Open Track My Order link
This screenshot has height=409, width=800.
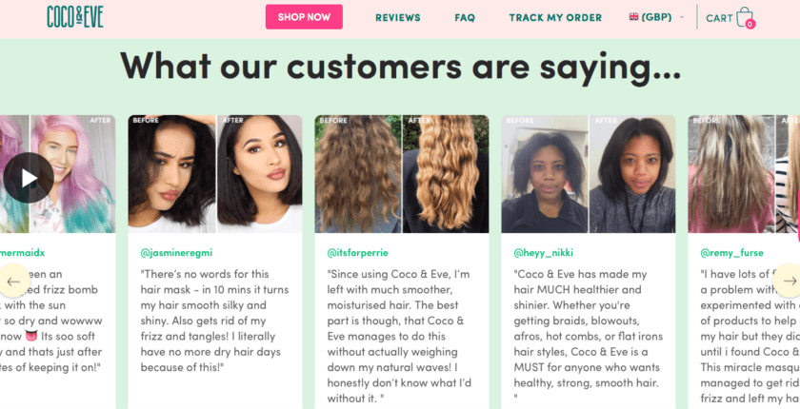pyautogui.click(x=555, y=18)
